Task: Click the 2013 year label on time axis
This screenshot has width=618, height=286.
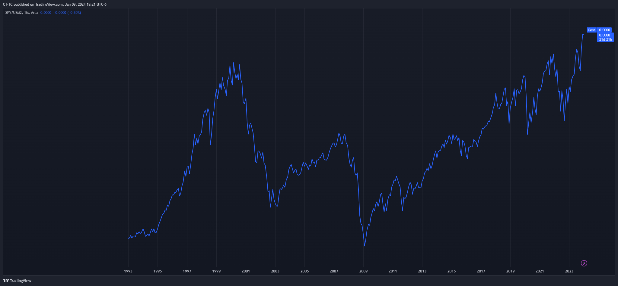Action: (422, 271)
